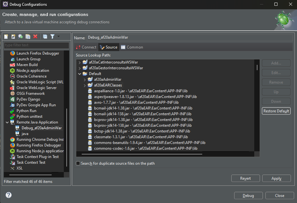Select Node.js application icon
The image size is (297, 203).
point(12,71)
